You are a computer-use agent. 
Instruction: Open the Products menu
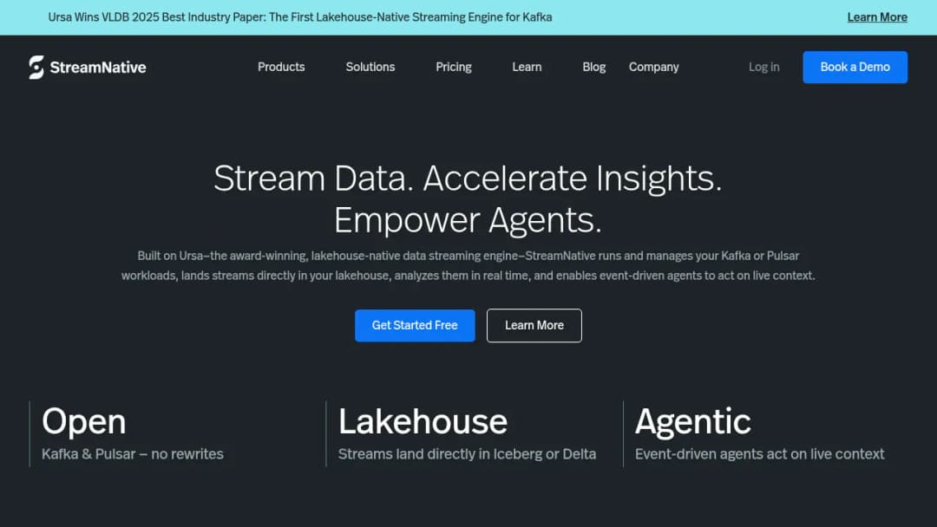[281, 67]
